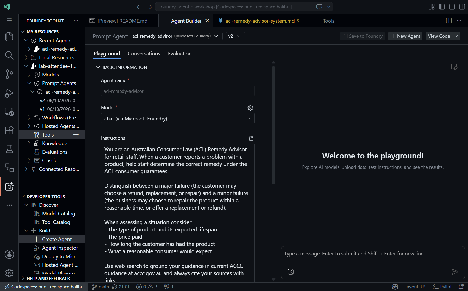Select Create Agent in Build
Viewport: 468px width, 291px height.
pyautogui.click(x=57, y=239)
